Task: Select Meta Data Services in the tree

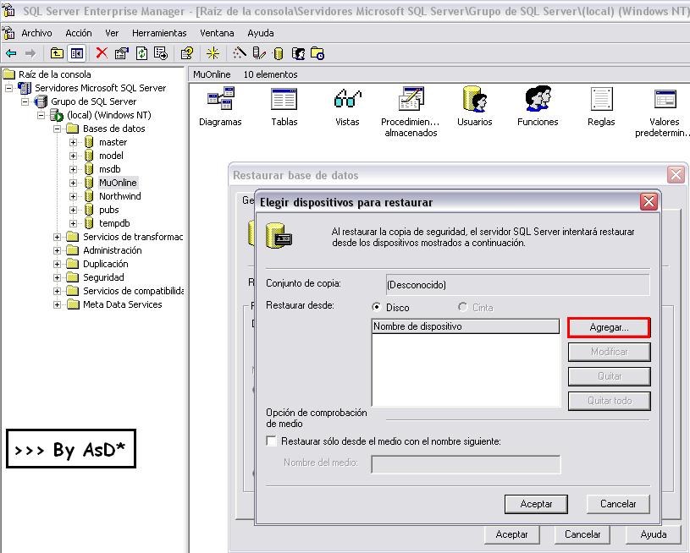Action: (122, 304)
